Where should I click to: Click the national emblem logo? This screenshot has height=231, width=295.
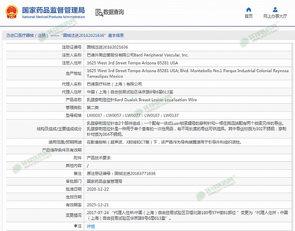(12, 12)
